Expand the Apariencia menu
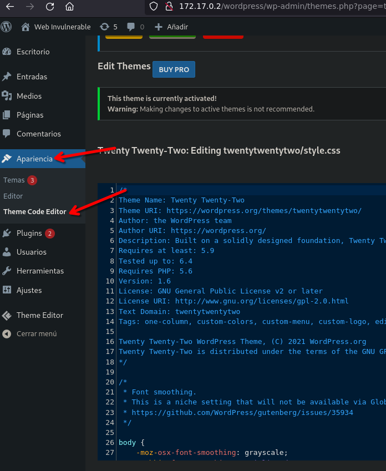The width and height of the screenshot is (386, 471). tap(34, 159)
